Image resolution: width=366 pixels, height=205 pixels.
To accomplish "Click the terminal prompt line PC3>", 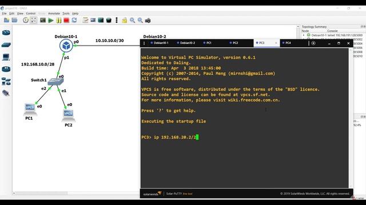I will 170,137.
